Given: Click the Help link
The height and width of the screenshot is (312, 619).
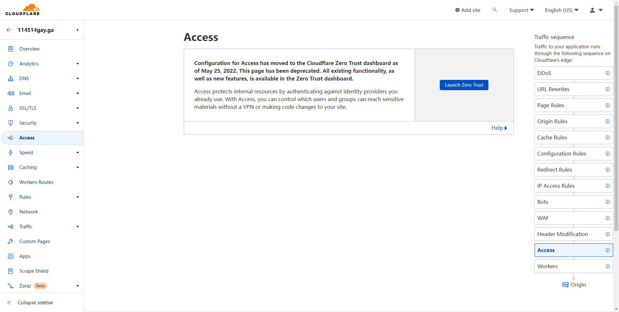Looking at the screenshot, I should (x=499, y=128).
